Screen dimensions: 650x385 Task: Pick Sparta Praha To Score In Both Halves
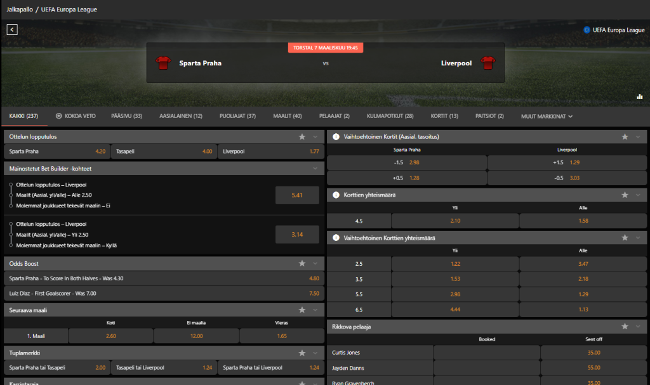(164, 278)
